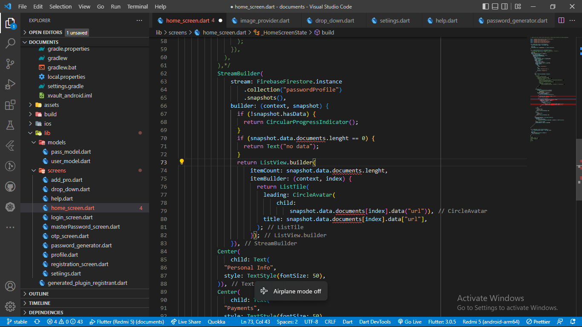Open the Testing flask icon view
Image resolution: width=582 pixels, height=327 pixels.
click(10, 125)
